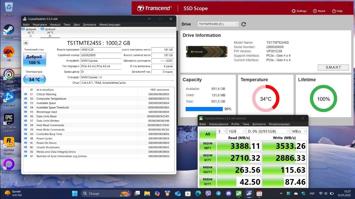Open File Explorer from the taskbar

(147, 193)
